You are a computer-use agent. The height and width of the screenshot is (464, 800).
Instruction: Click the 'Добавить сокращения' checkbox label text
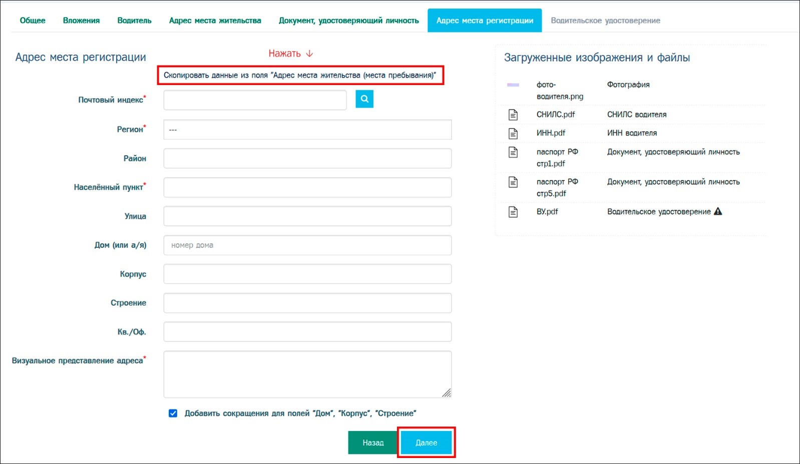click(x=300, y=413)
